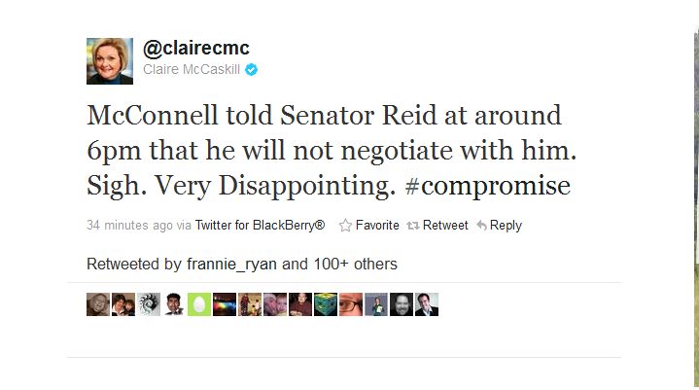
Task: Open Claire McCaskill's profile photo
Action: pyautogui.click(x=110, y=61)
